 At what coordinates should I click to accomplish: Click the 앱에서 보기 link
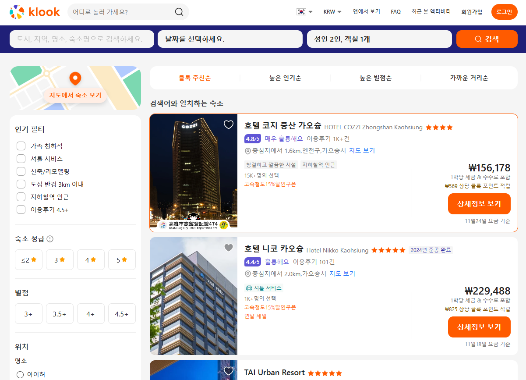[x=367, y=12]
